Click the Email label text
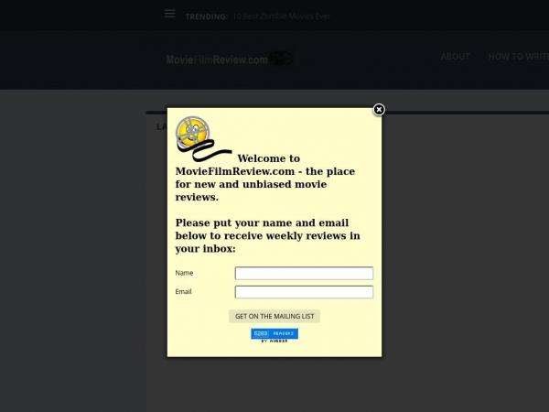 click(x=184, y=291)
